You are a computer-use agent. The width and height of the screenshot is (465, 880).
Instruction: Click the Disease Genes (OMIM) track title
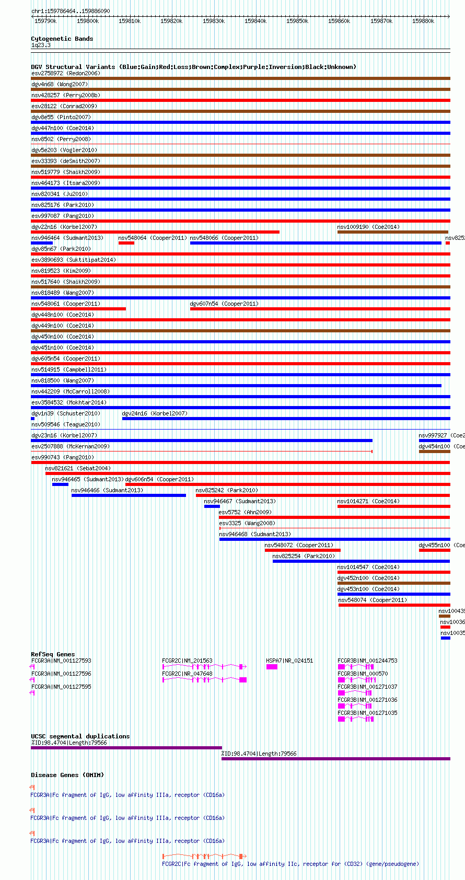67,775
